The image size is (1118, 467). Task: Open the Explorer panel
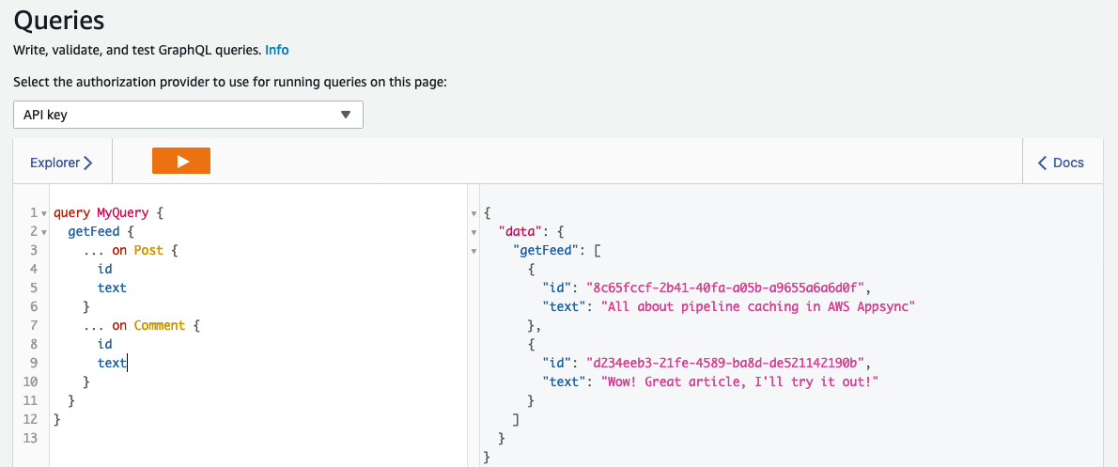(x=61, y=163)
